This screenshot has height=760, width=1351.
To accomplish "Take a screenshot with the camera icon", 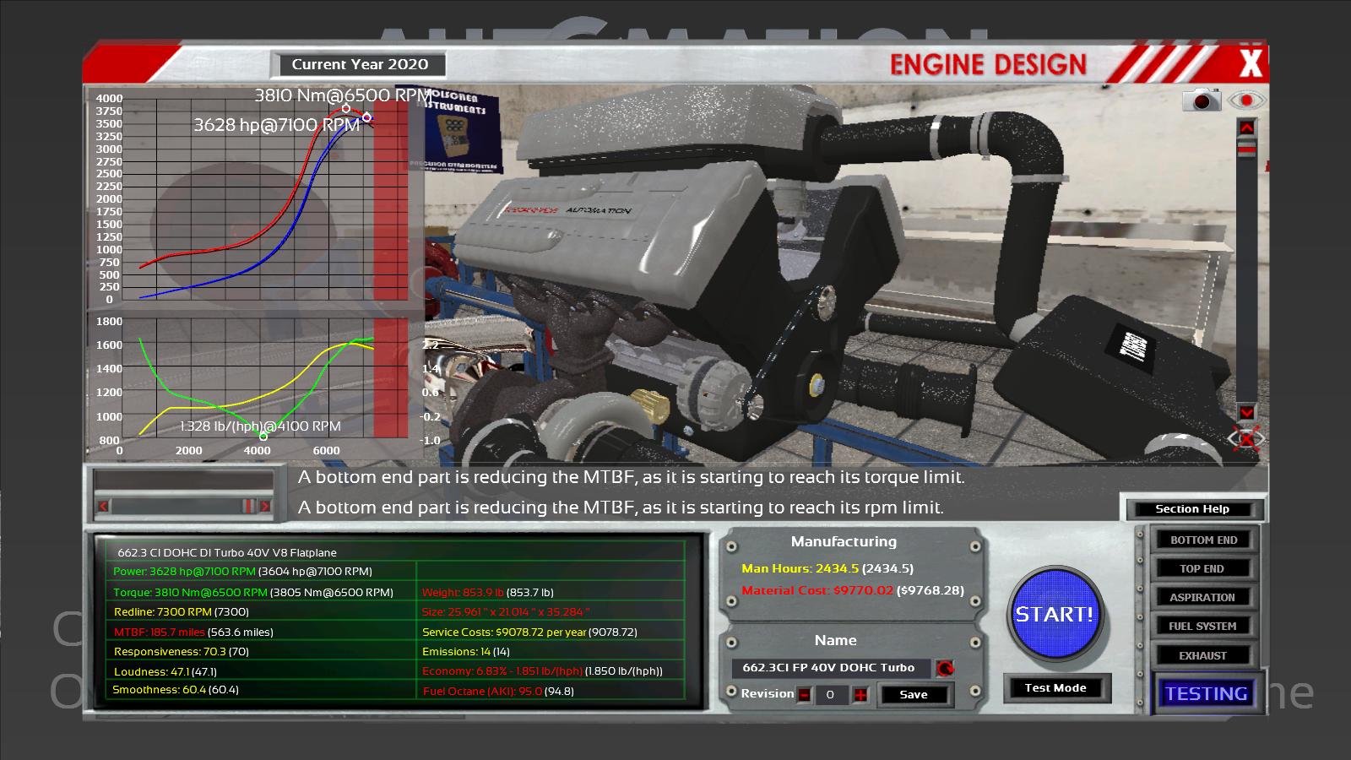I will click(1202, 100).
